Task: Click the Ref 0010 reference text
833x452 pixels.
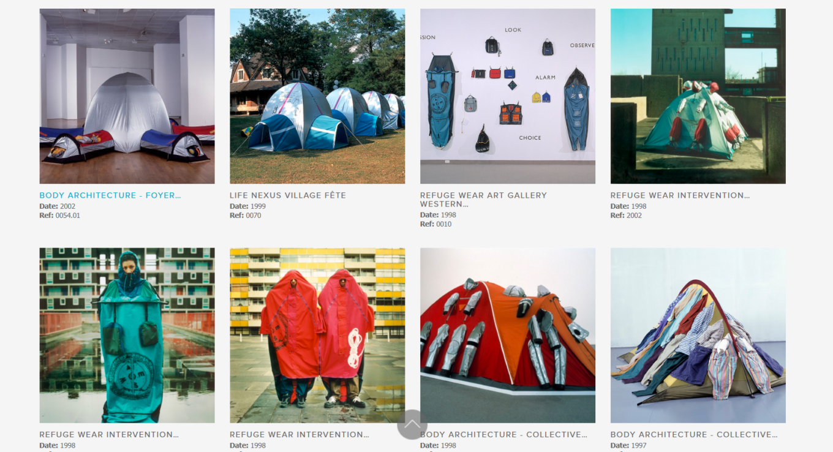Action: coord(435,224)
